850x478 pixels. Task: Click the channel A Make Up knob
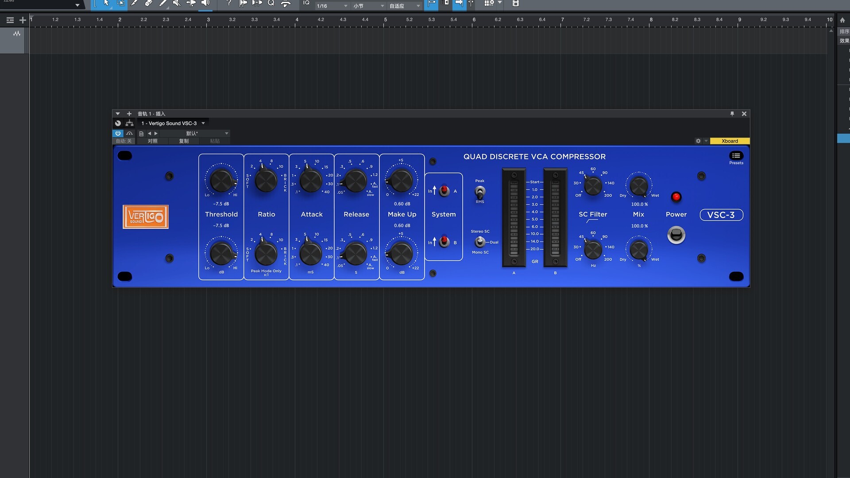pos(402,181)
